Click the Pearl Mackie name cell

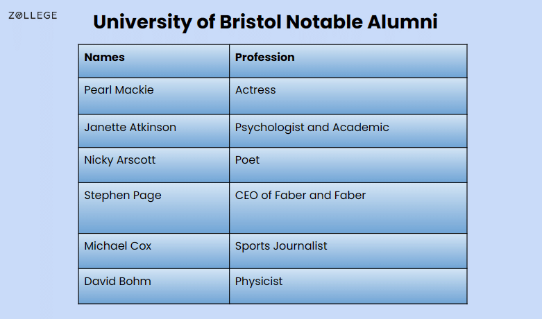154,96
